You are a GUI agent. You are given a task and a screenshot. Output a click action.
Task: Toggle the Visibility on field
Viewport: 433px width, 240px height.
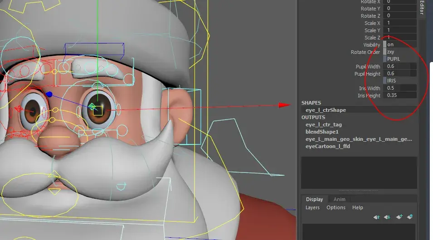400,45
